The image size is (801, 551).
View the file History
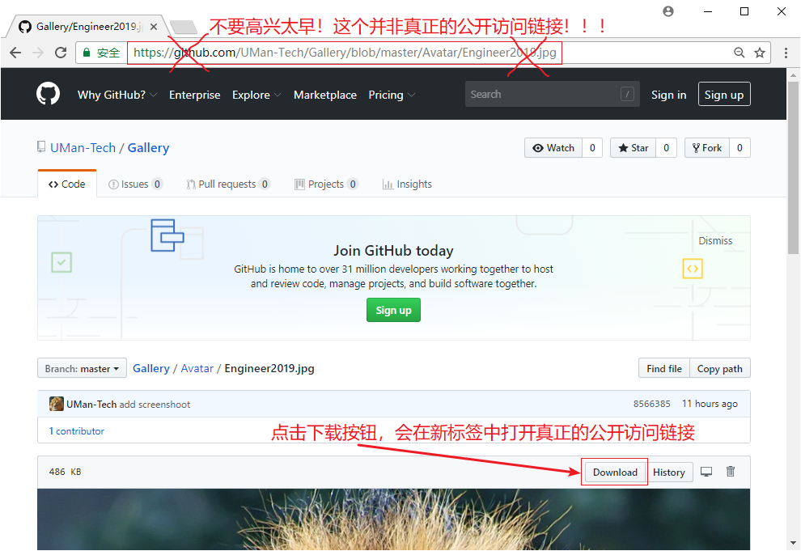pos(668,472)
